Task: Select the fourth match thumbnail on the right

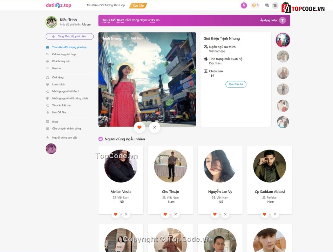Action: (x=283, y=89)
